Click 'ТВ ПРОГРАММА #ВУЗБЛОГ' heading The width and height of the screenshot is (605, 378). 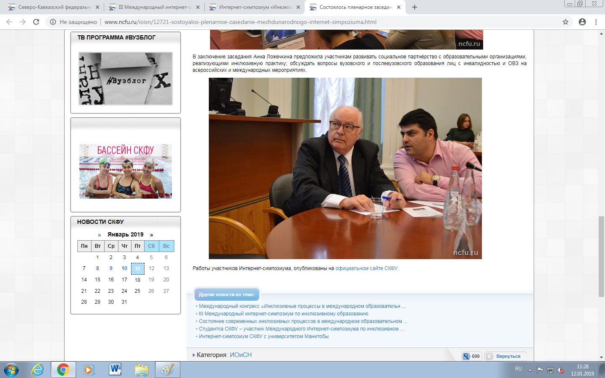tap(116, 37)
